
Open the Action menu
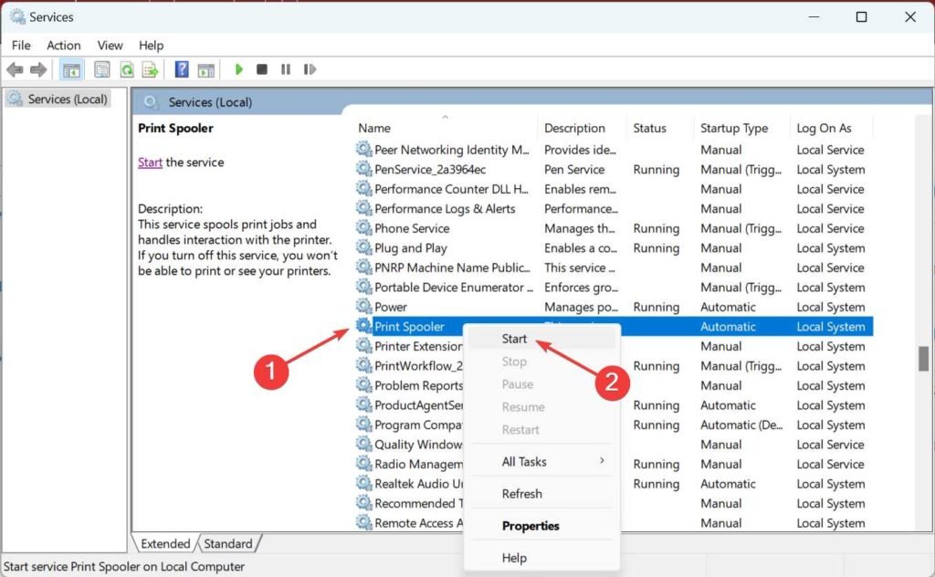(x=63, y=45)
